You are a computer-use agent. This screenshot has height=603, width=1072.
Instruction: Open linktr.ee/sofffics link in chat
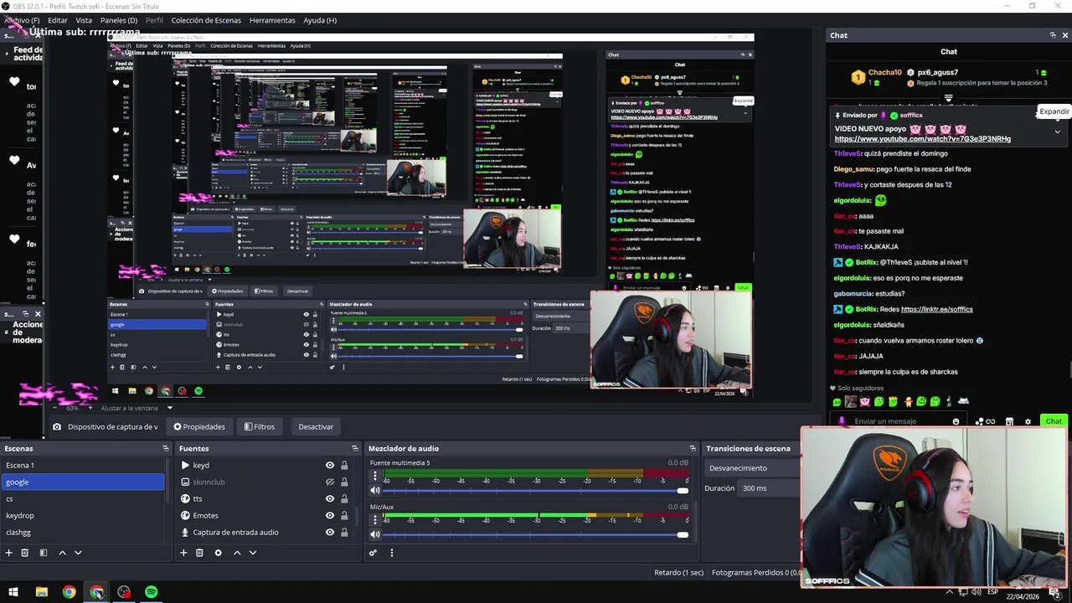tap(936, 309)
